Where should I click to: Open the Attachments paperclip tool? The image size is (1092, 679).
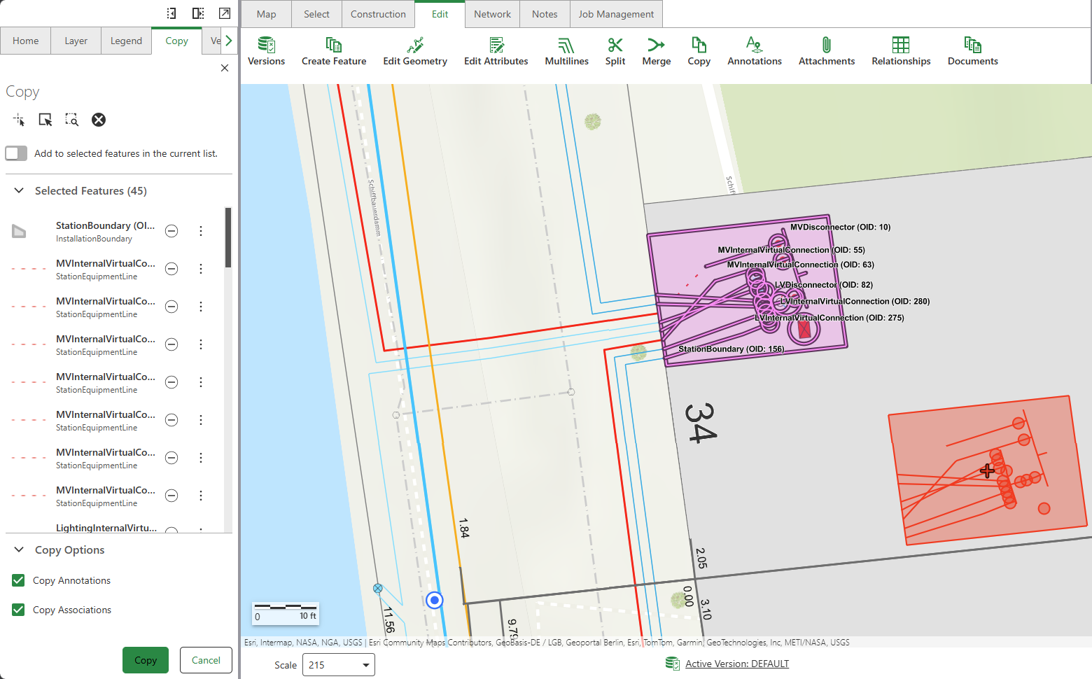coord(827,52)
